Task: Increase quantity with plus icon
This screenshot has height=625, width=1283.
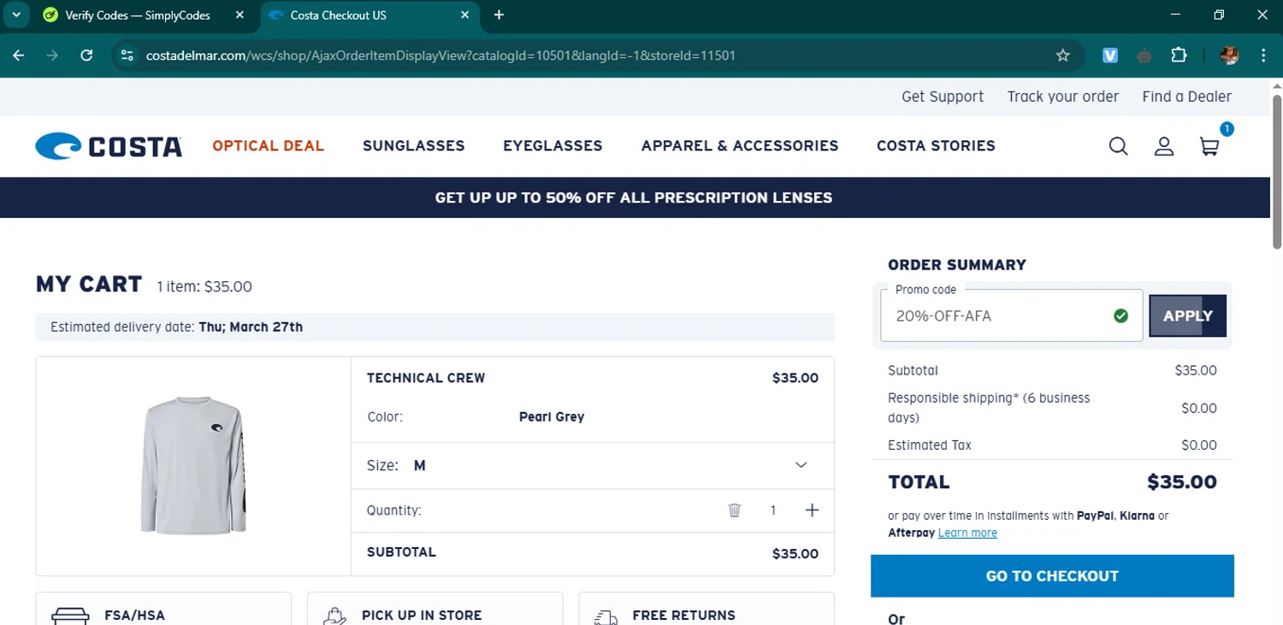Action: 812,510
